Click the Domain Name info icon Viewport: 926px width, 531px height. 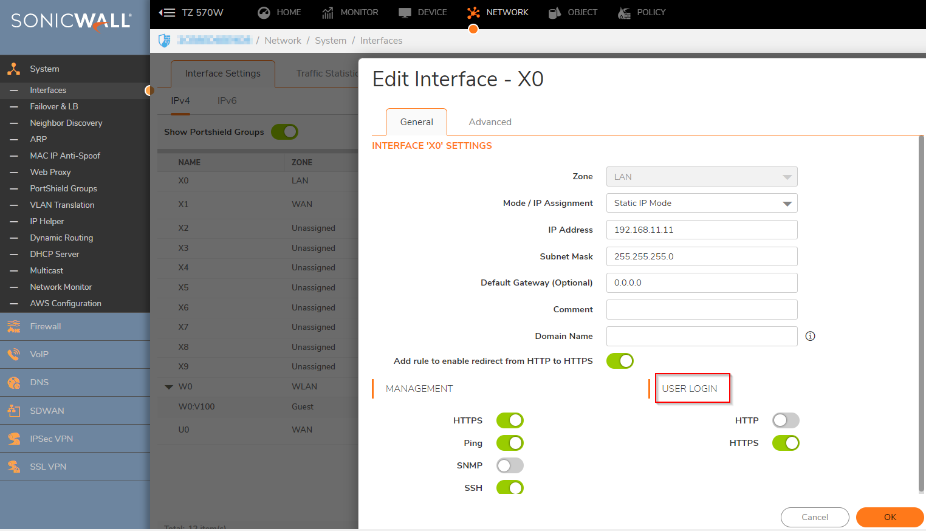click(810, 336)
